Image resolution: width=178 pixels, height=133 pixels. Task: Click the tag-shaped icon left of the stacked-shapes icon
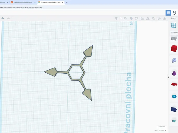[159, 18]
